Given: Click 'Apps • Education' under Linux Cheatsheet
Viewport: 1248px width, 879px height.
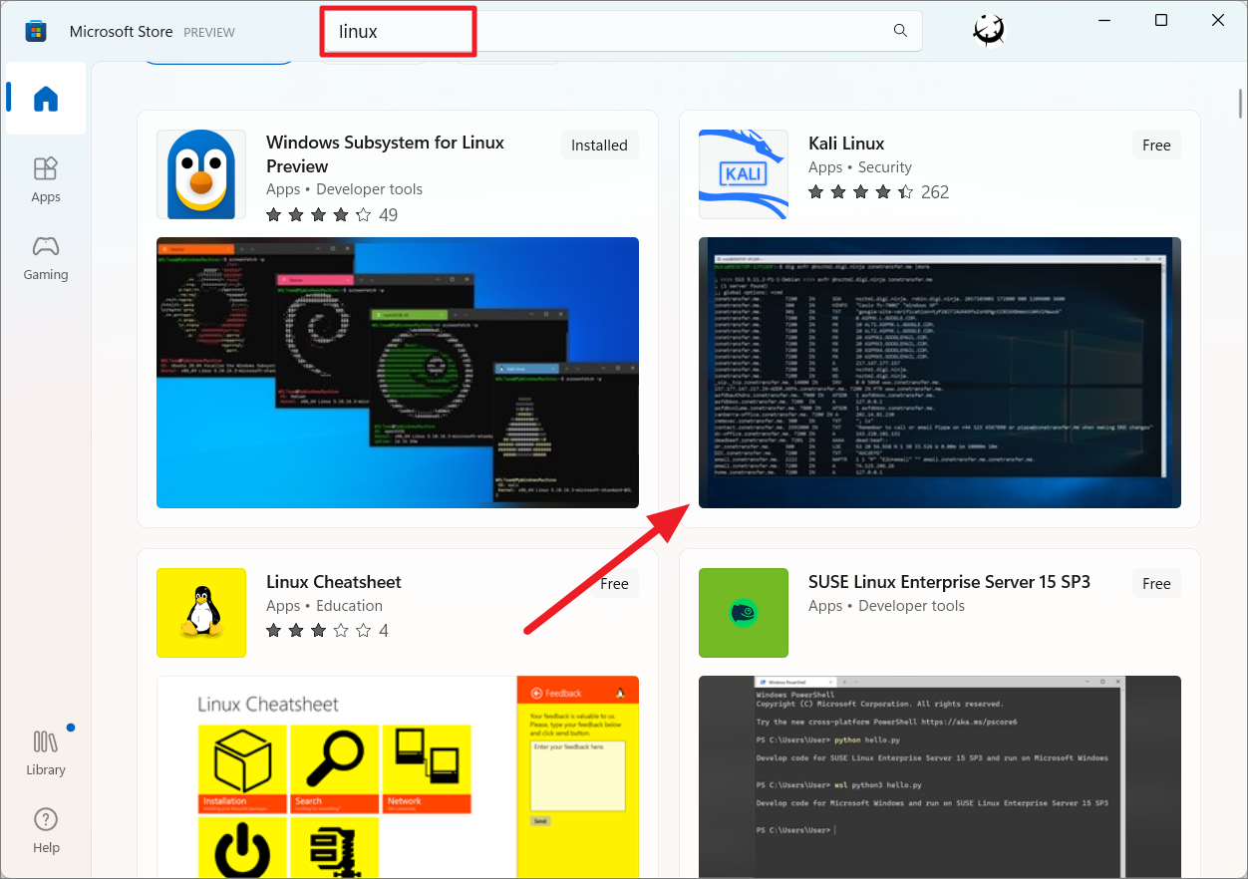Looking at the screenshot, I should click(324, 606).
